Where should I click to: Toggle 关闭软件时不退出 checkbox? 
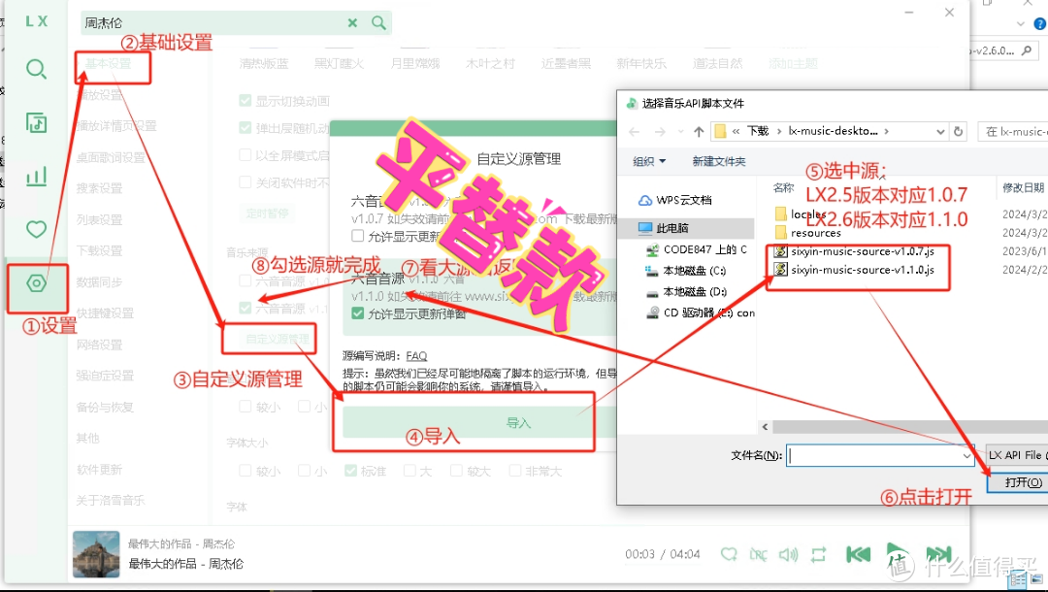pyautogui.click(x=246, y=181)
